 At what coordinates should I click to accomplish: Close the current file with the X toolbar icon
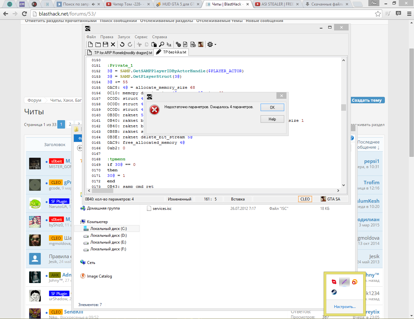[113, 44]
